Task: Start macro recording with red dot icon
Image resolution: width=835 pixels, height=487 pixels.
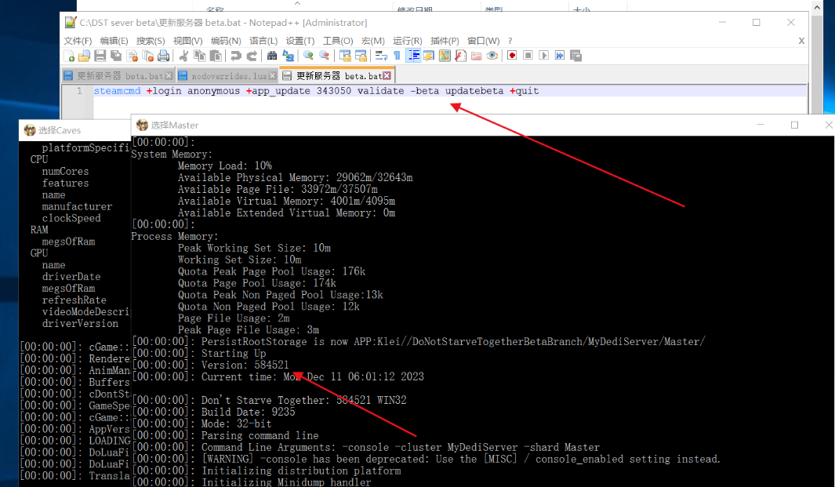Action: tap(512, 56)
